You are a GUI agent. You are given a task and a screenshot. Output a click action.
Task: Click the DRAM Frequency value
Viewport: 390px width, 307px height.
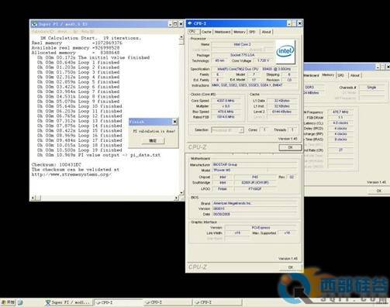(x=340, y=112)
